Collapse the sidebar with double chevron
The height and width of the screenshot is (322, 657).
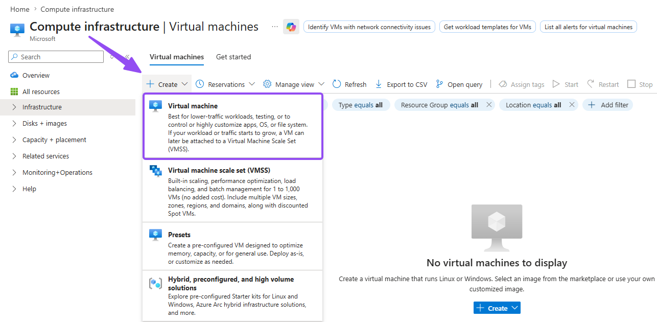[x=127, y=57]
